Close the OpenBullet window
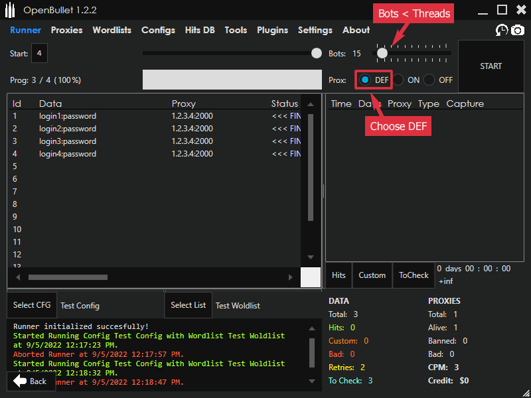531x398 pixels. [x=521, y=10]
